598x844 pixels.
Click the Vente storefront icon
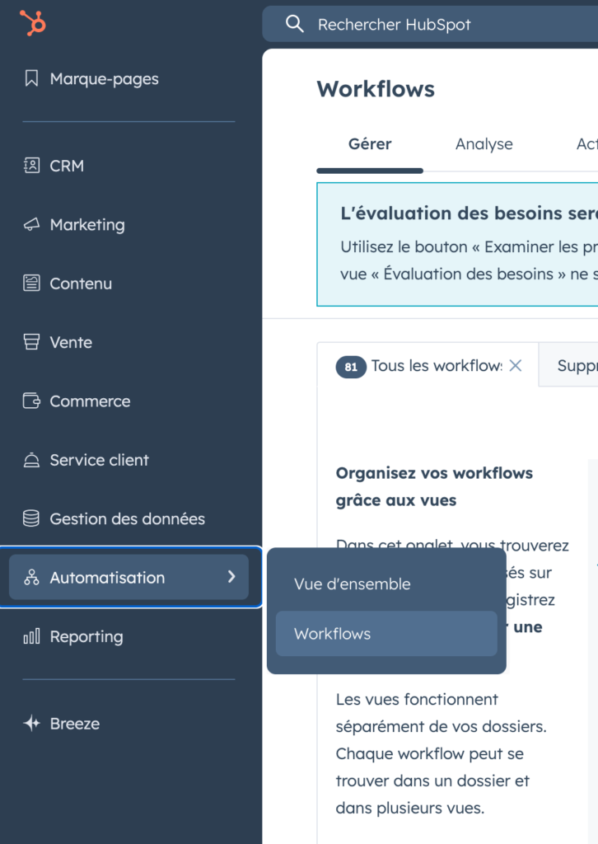click(32, 342)
